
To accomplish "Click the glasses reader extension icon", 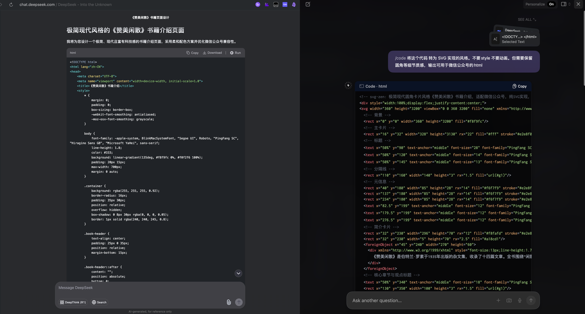I will click(x=276, y=5).
